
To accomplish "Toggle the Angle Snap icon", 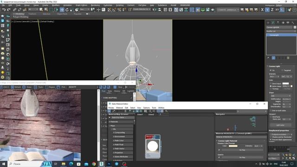I will pos(114,10).
